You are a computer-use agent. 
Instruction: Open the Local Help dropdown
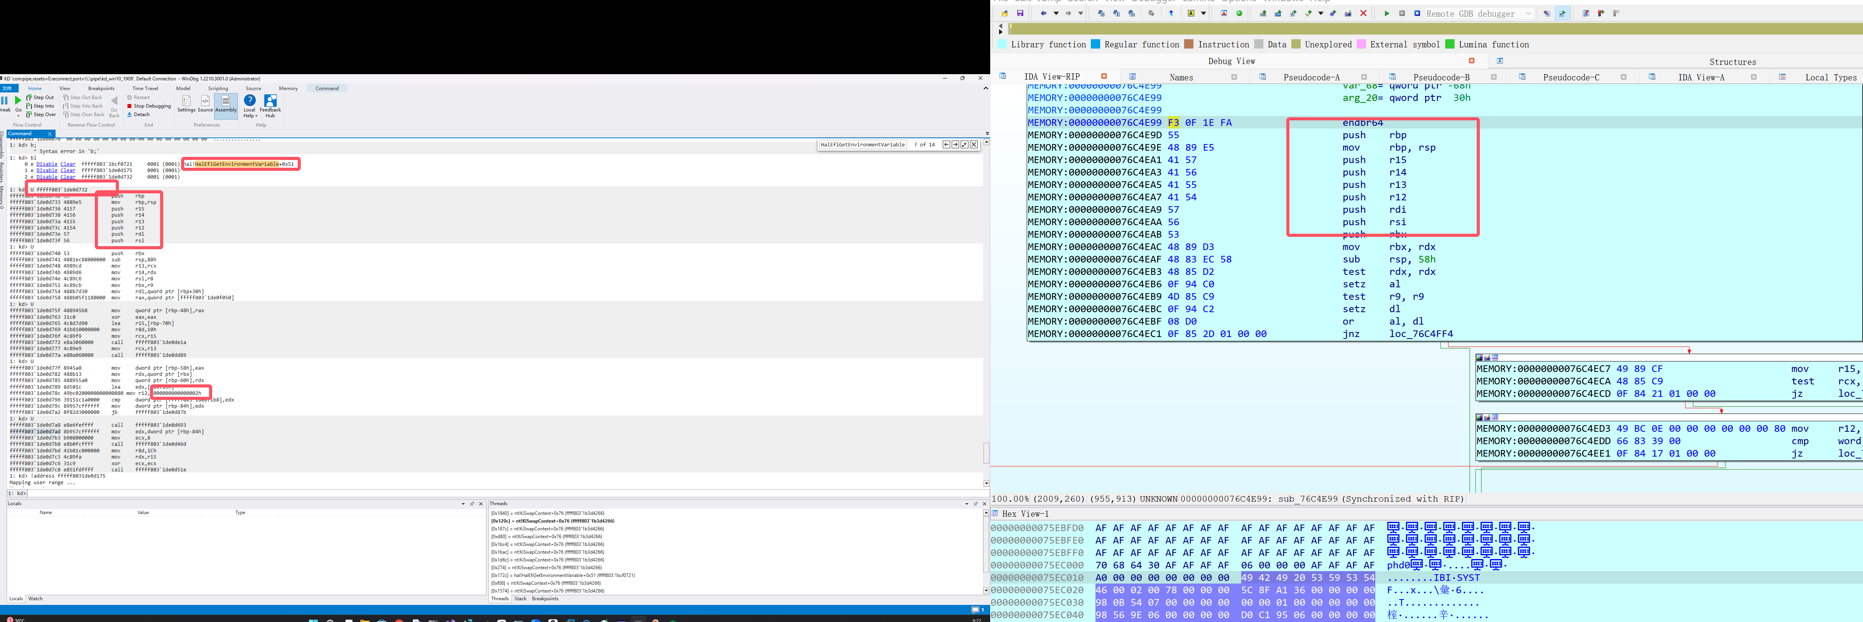pos(249,106)
